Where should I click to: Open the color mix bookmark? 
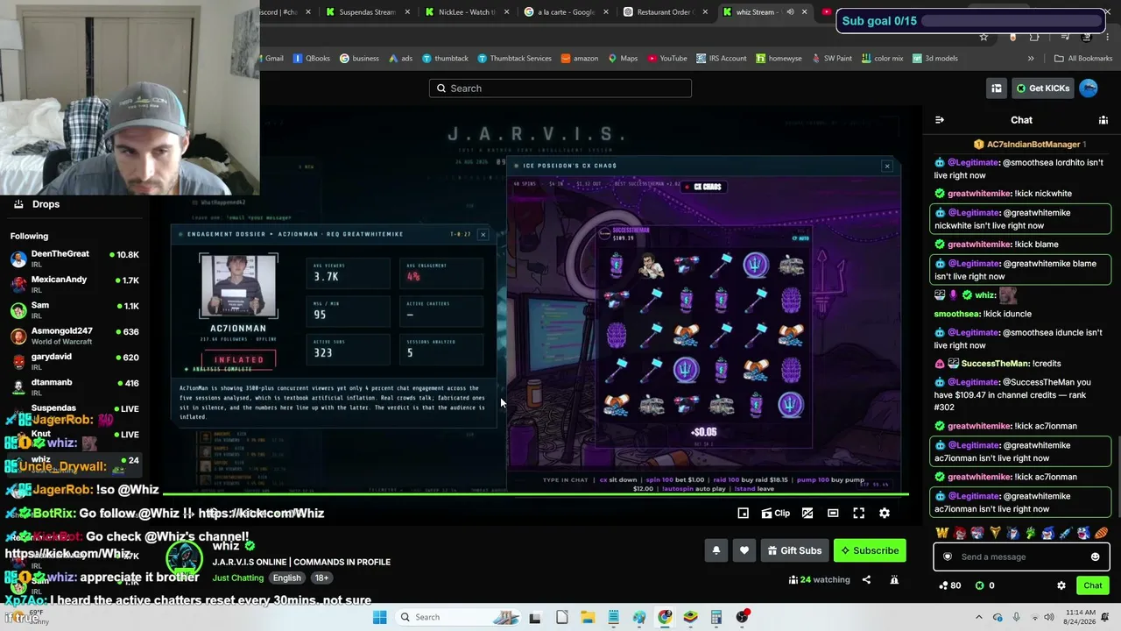(x=882, y=59)
